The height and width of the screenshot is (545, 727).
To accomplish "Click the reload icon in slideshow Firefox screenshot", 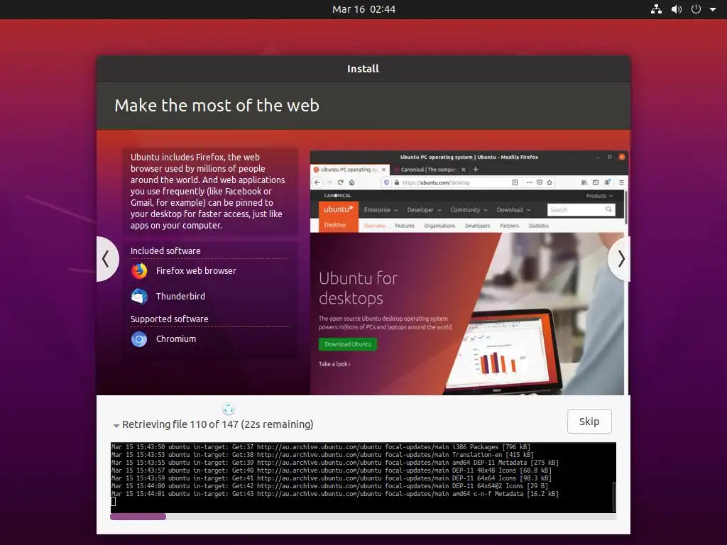I will pyautogui.click(x=340, y=182).
